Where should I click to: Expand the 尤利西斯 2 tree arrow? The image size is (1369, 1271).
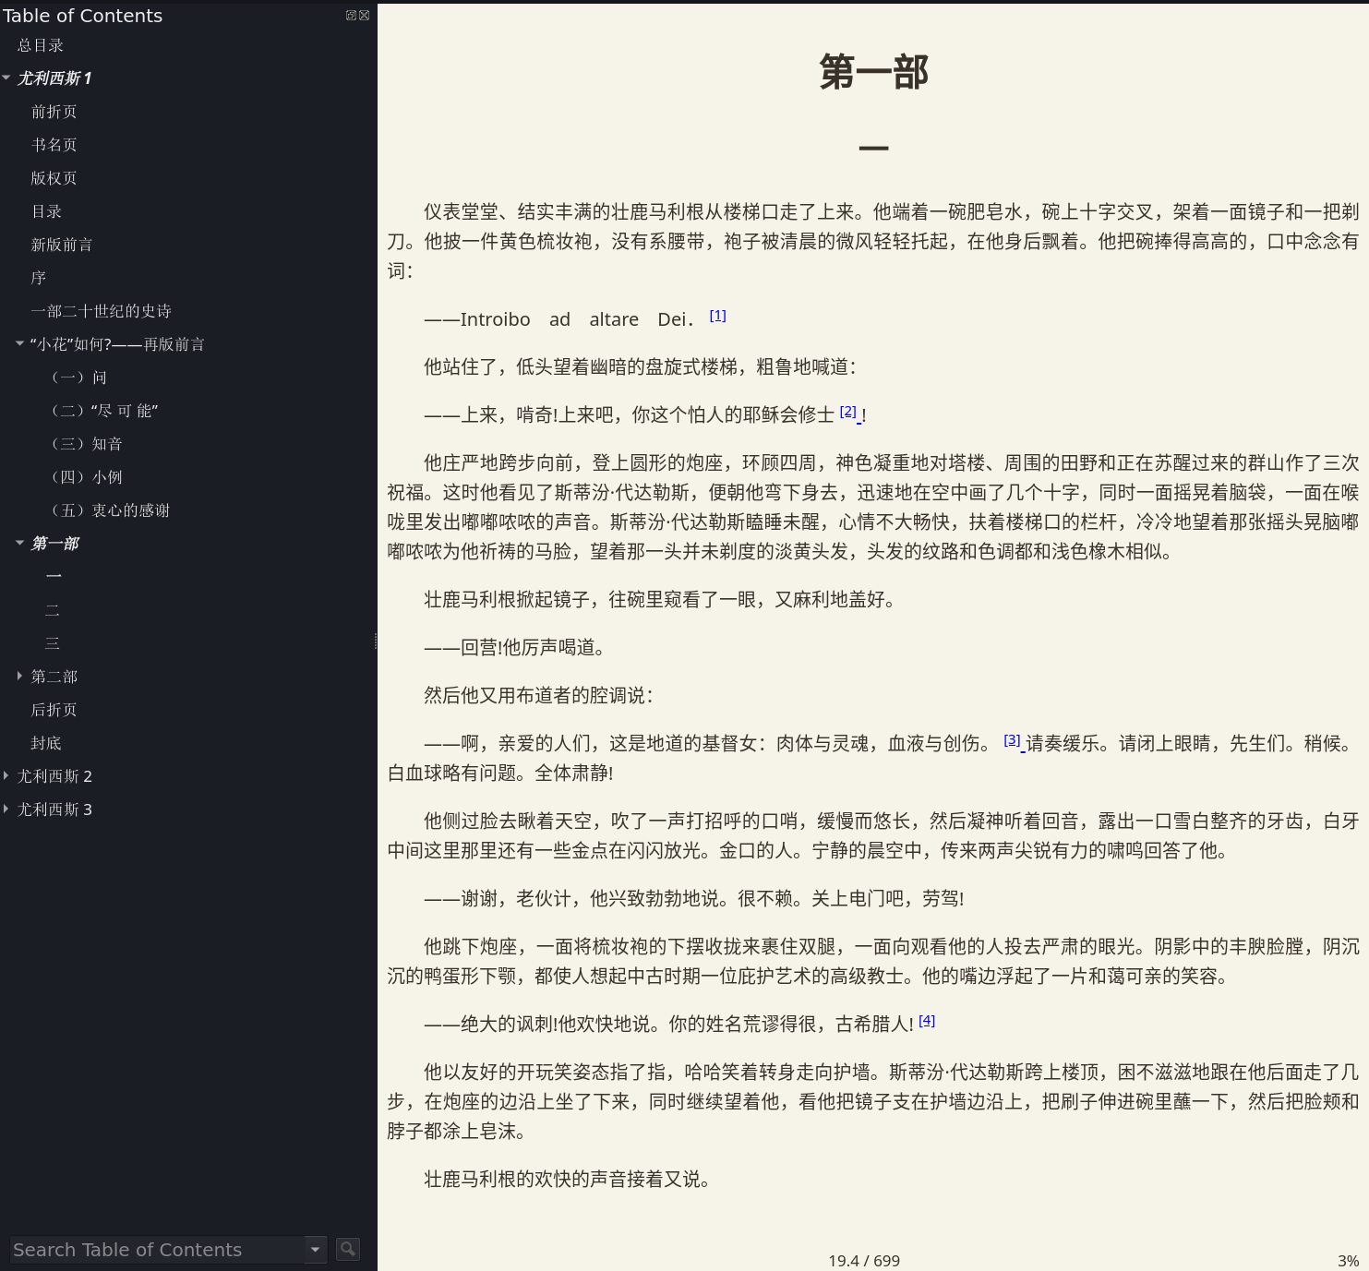pyautogui.click(x=6, y=775)
